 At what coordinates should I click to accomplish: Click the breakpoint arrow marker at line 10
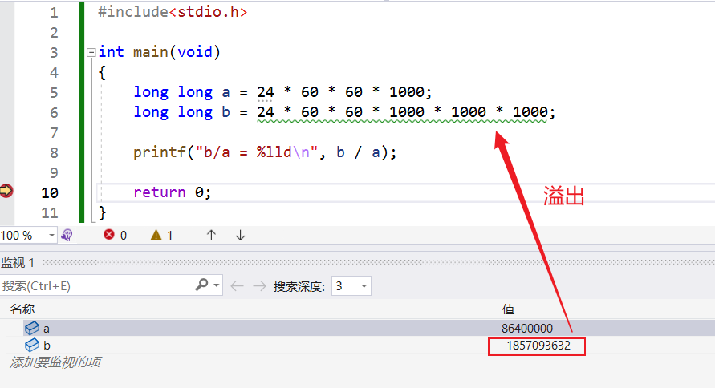(6, 191)
